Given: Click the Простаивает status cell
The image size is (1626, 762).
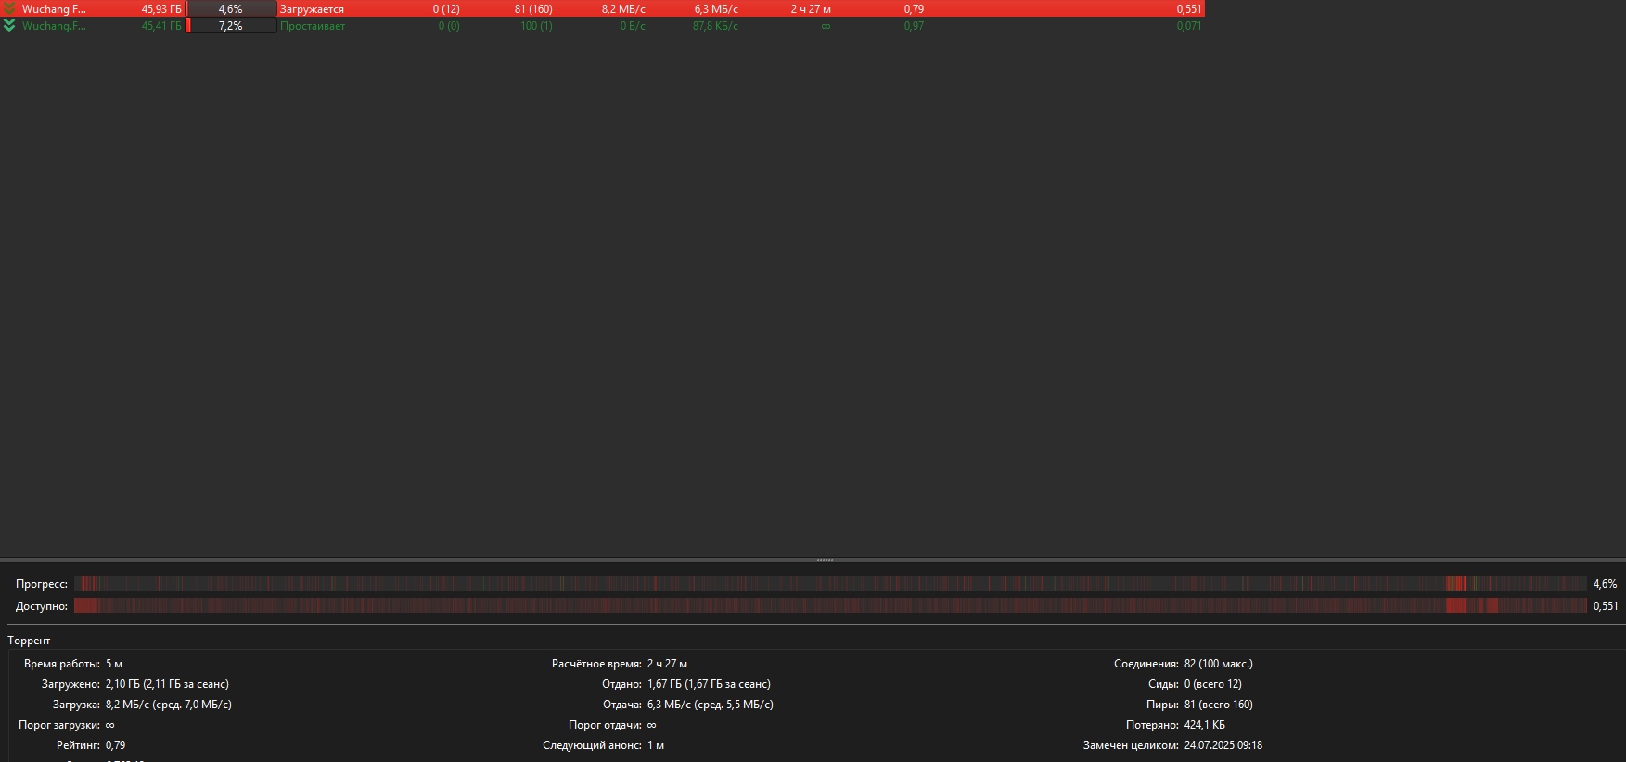Looking at the screenshot, I should 313,26.
